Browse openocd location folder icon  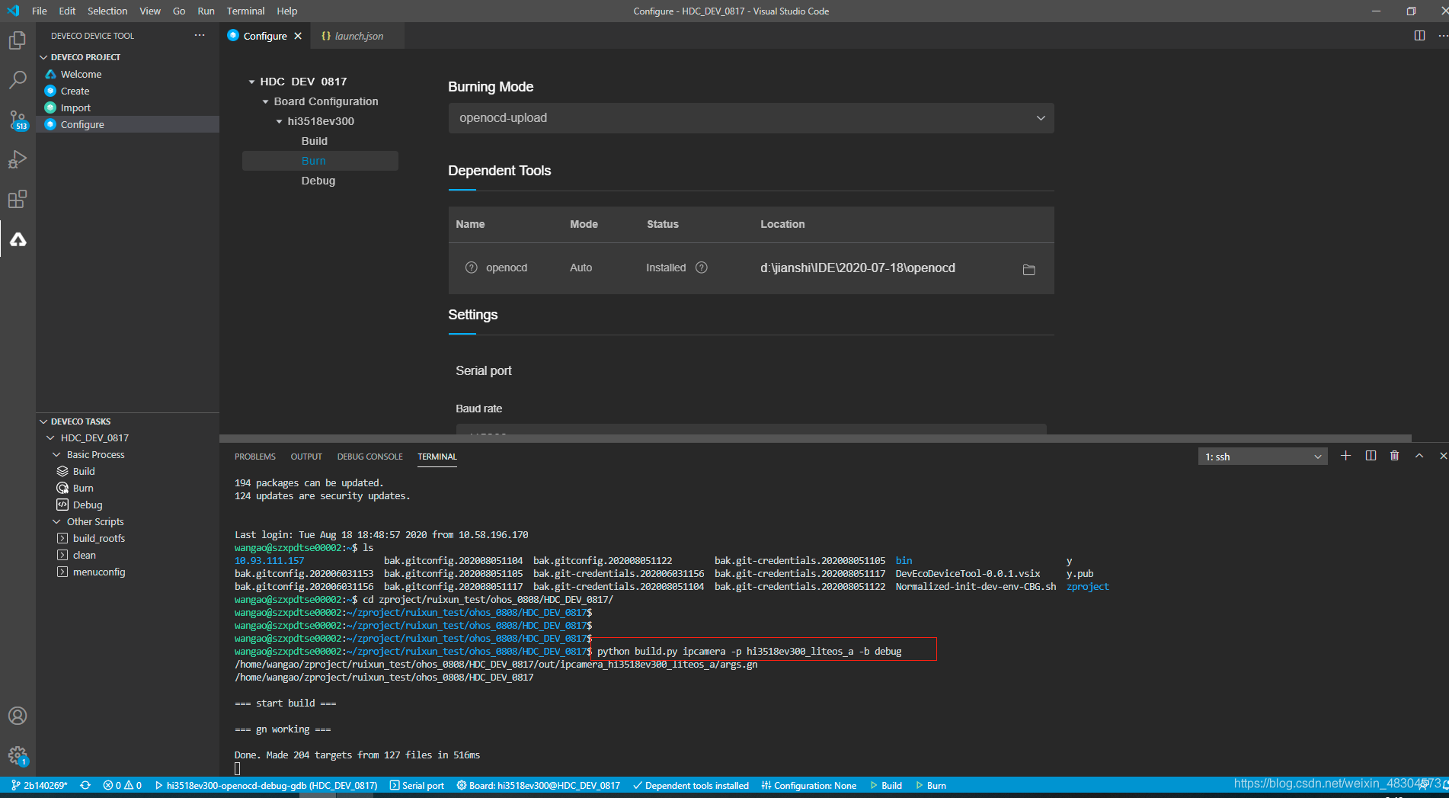(1028, 269)
